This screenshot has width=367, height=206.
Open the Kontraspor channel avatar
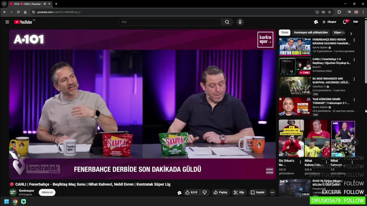13,192
